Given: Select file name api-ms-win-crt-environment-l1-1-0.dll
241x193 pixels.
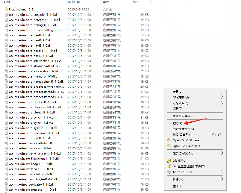Looking at the screenshot, I should [x=36, y=153].
